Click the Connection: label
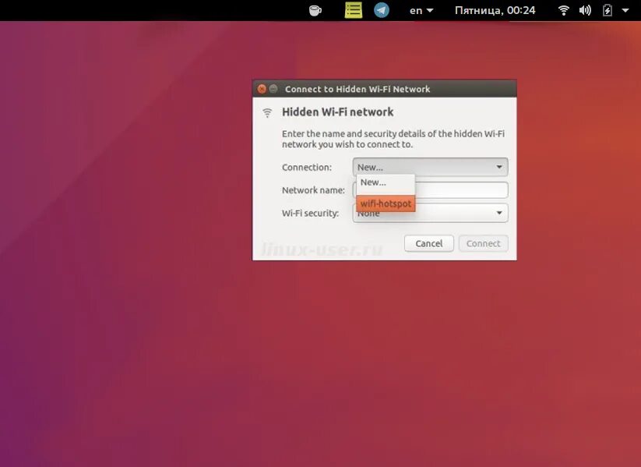 [307, 168]
